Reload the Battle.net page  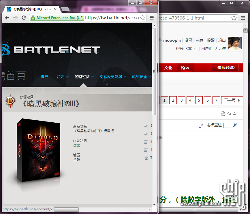pyautogui.click(x=24, y=18)
